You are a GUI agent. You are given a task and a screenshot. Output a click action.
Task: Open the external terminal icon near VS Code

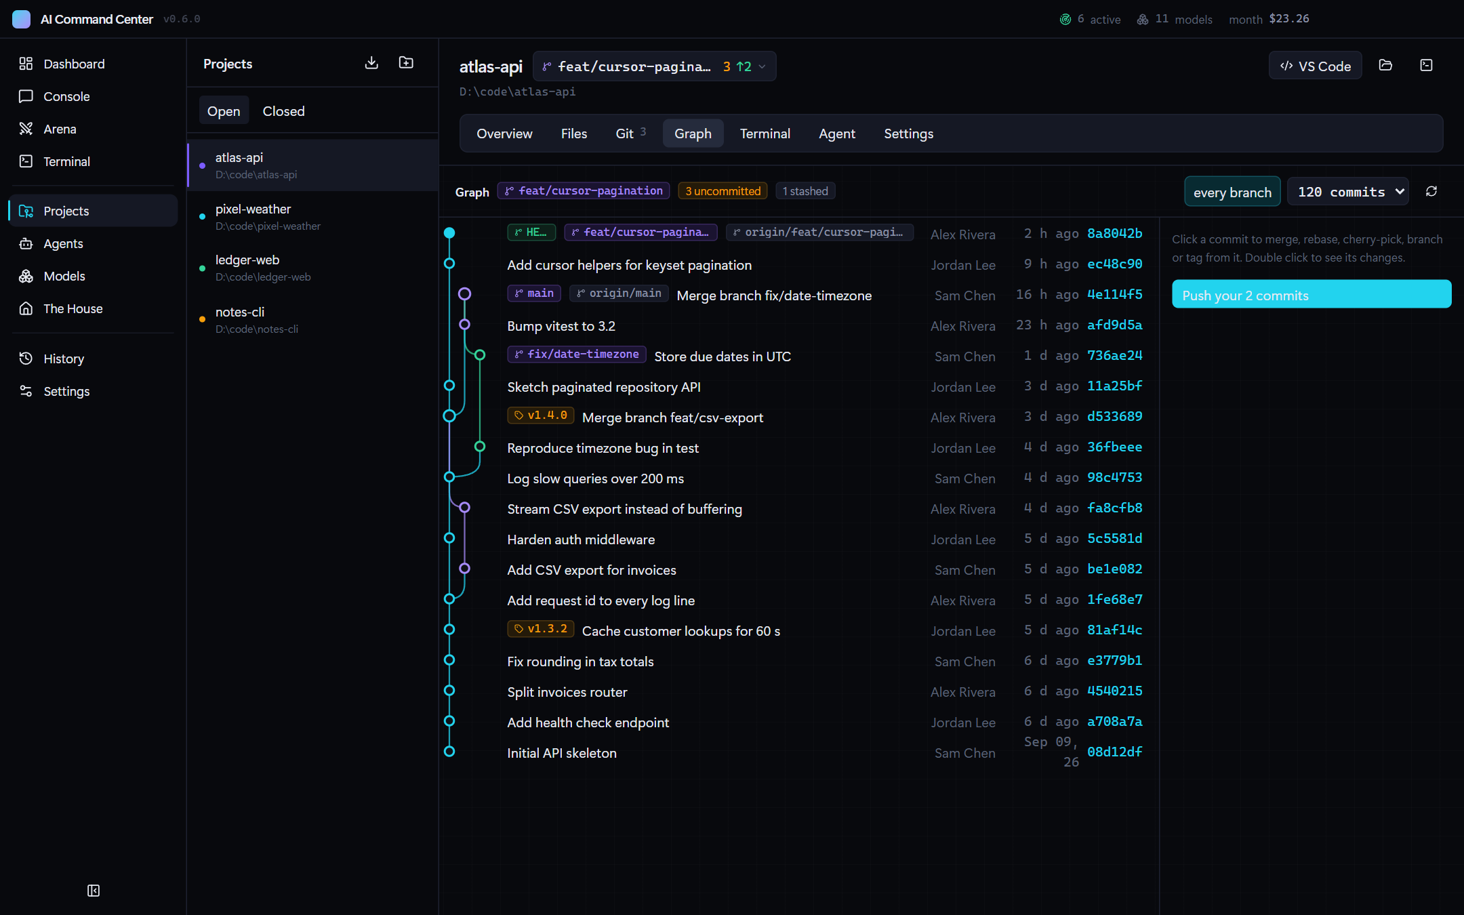click(x=1426, y=65)
